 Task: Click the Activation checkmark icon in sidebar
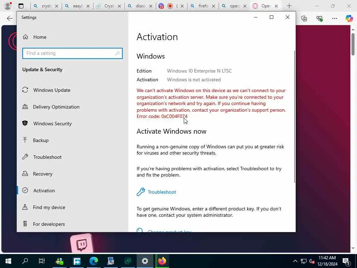point(25,190)
